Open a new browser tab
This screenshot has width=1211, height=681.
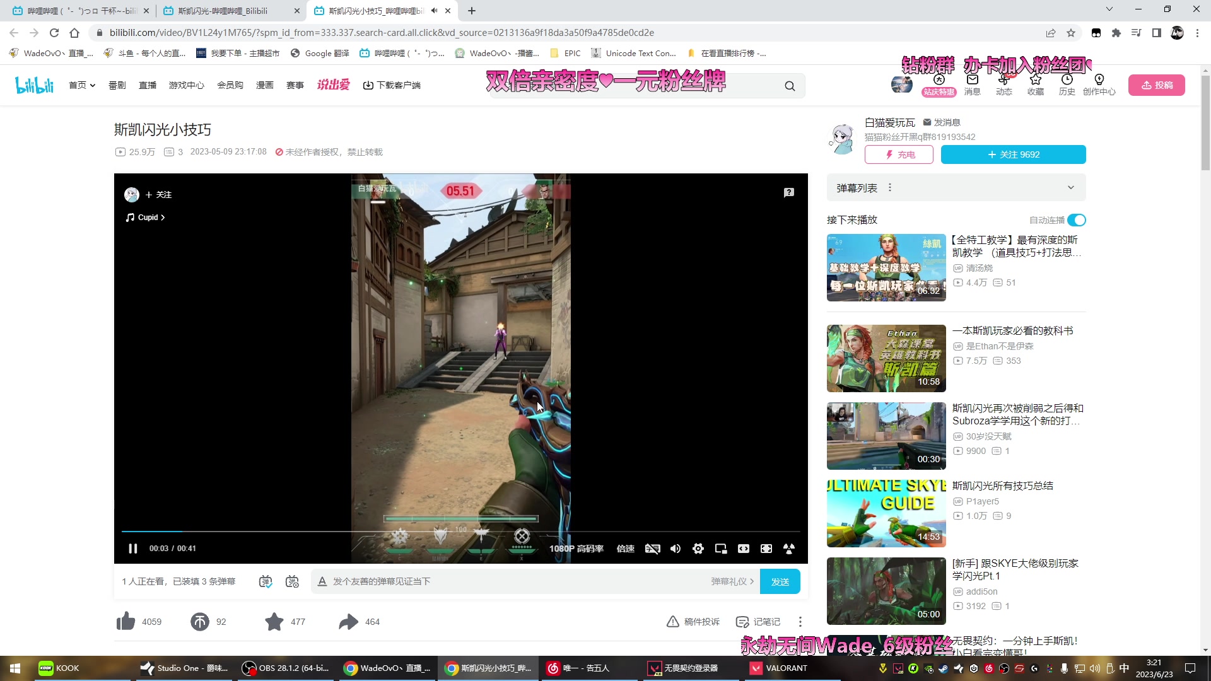point(472,11)
